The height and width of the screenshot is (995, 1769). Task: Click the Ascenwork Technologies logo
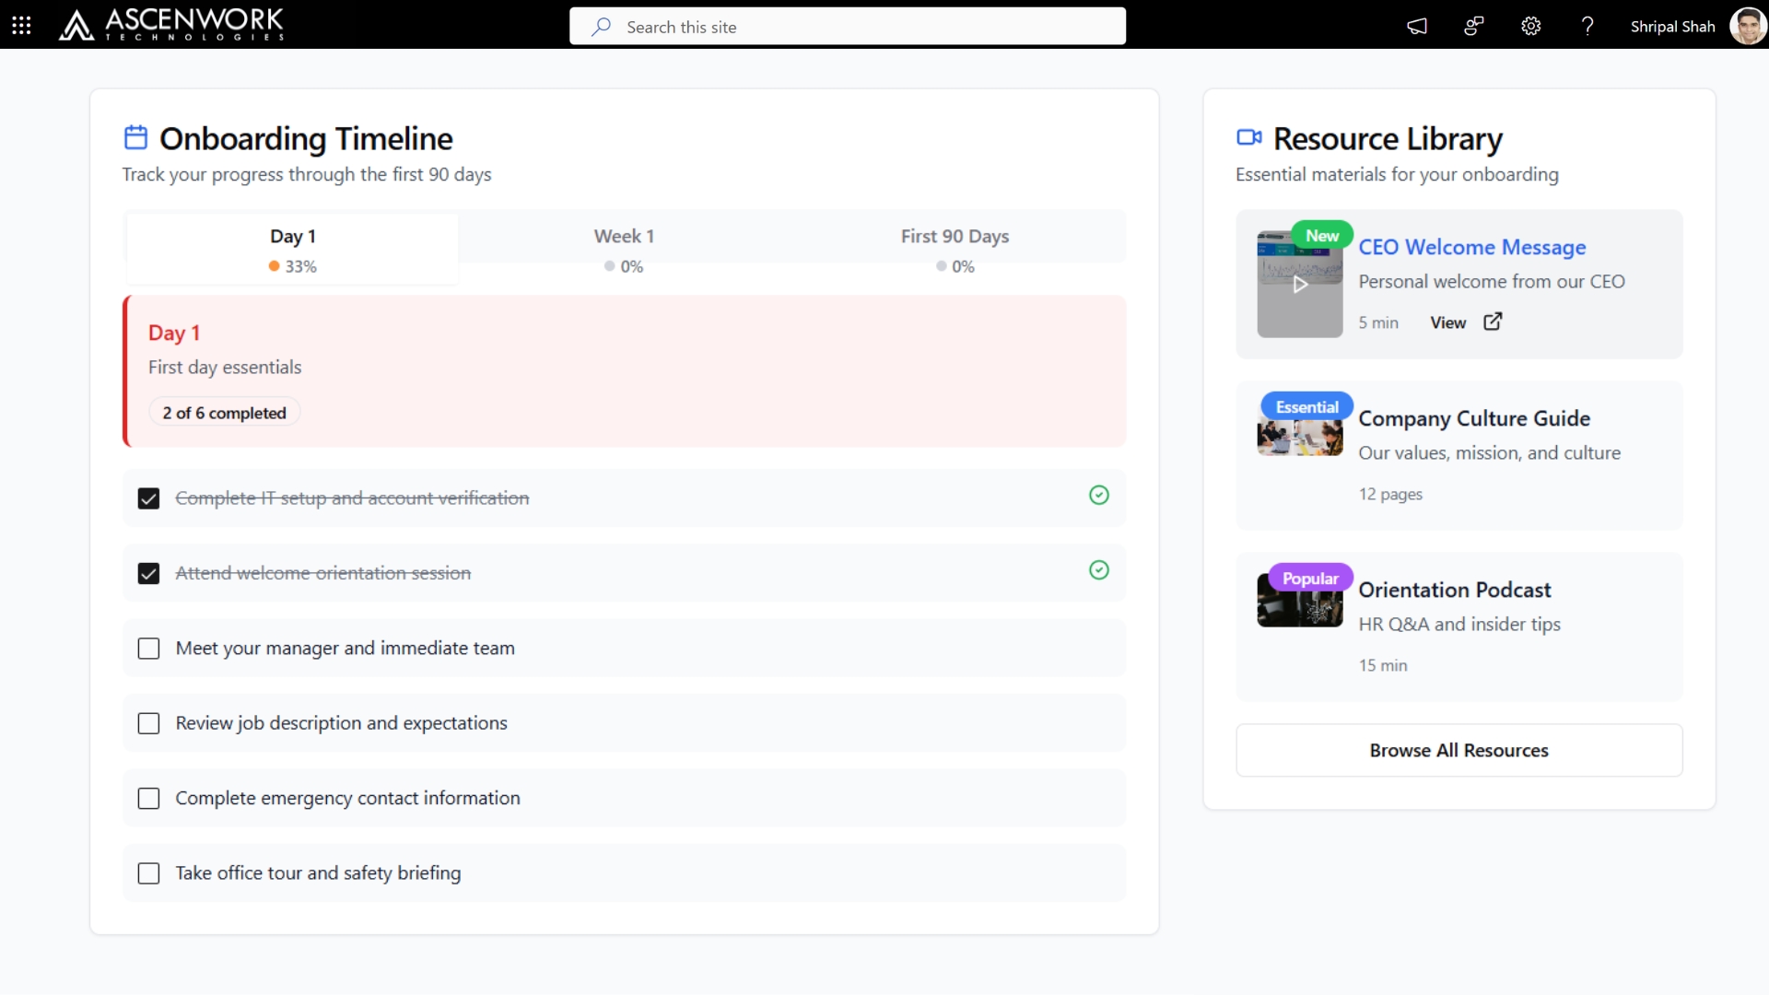[171, 25]
